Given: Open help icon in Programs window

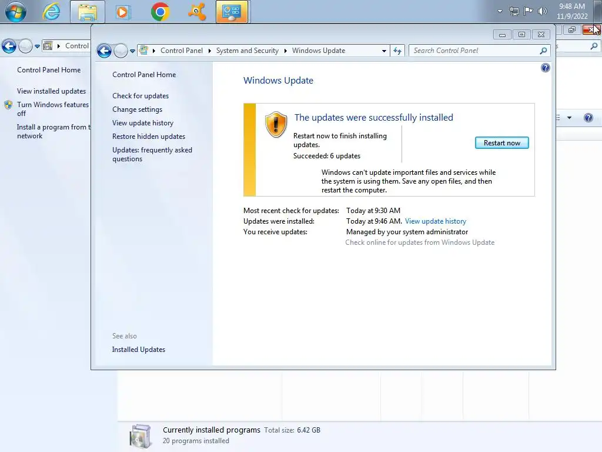Looking at the screenshot, I should [588, 118].
